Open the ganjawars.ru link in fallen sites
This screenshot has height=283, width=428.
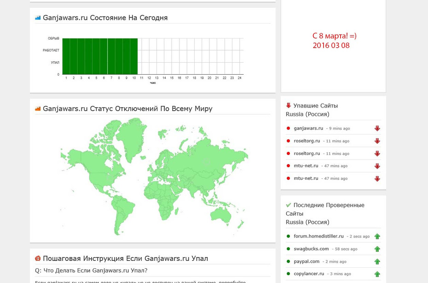point(308,128)
